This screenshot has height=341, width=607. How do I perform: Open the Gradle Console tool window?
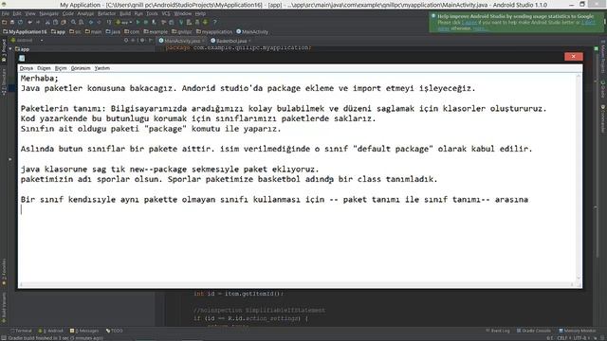(x=533, y=331)
